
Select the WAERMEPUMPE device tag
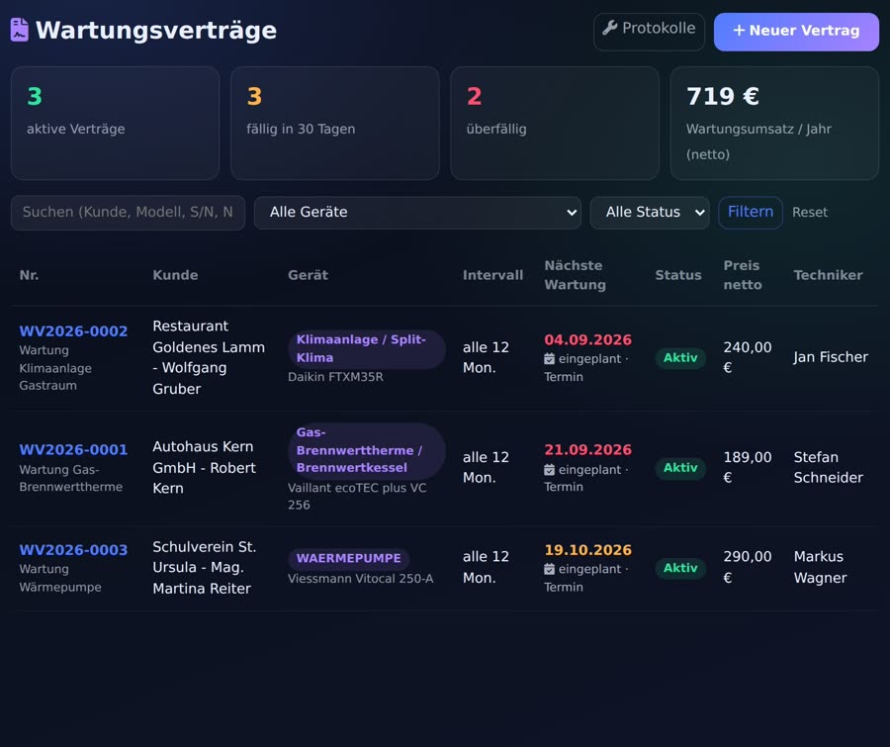348,558
